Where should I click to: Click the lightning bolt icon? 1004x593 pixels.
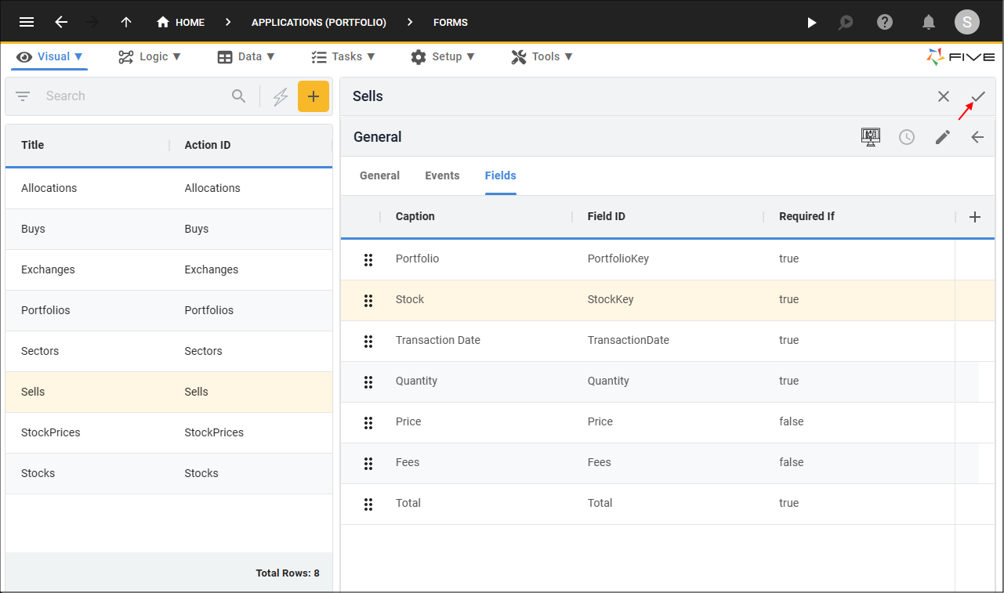[x=281, y=96]
